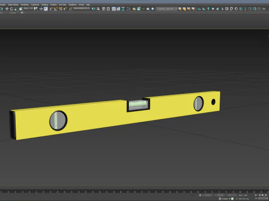Screen dimensions: 269x201
Task: Click the Align tool icon
Action: 98,9
